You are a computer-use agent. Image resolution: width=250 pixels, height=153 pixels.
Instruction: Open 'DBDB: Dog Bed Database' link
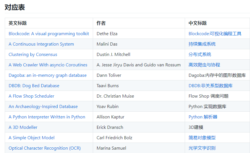[x=34, y=86]
